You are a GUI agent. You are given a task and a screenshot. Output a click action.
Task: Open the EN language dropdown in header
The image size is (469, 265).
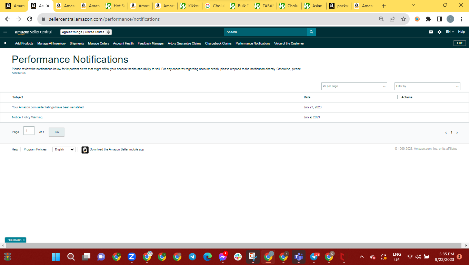click(450, 32)
